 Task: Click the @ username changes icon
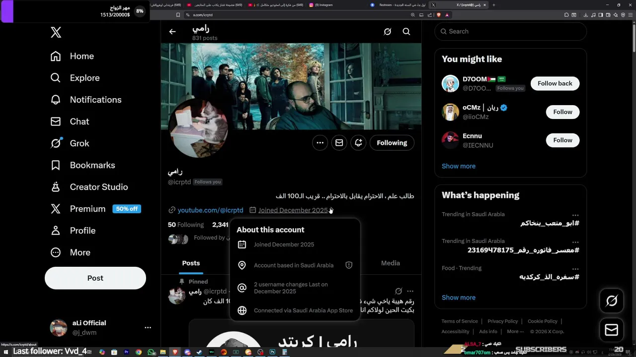242,288
